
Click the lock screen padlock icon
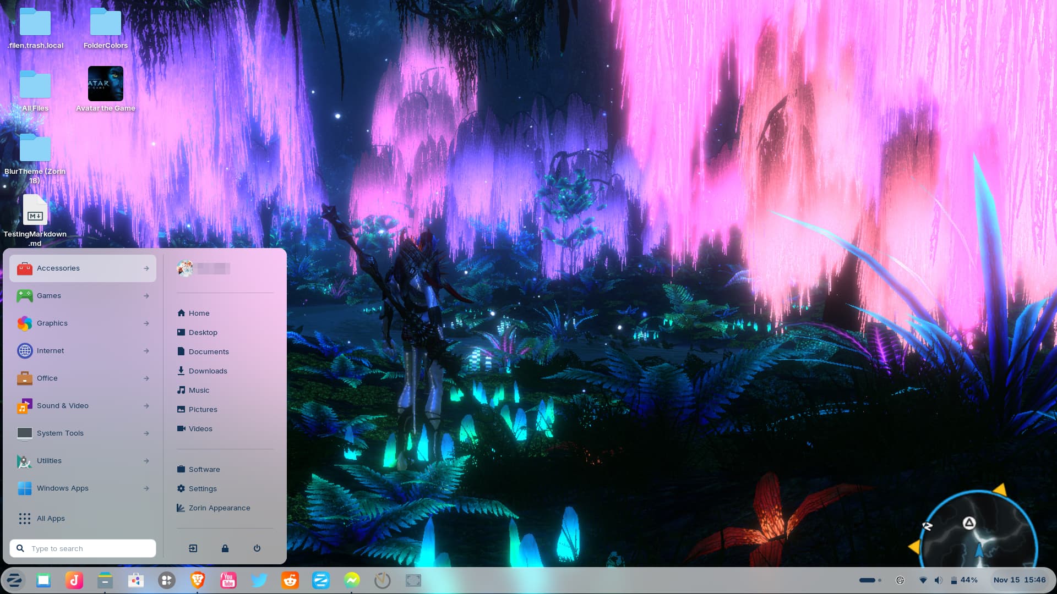(225, 548)
